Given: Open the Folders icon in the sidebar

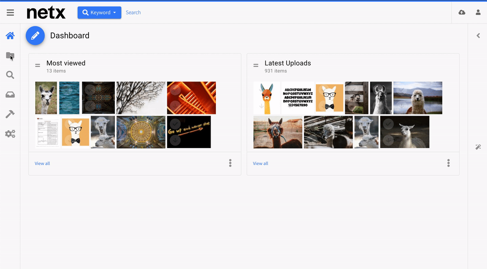Looking at the screenshot, I should 10,56.
